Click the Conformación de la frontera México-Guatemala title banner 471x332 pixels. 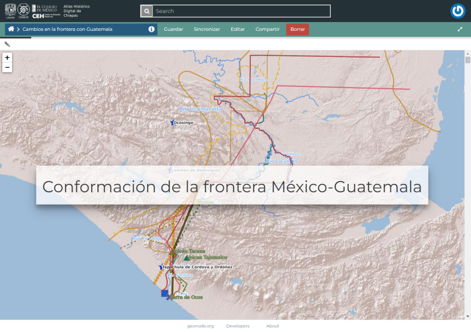(x=232, y=185)
